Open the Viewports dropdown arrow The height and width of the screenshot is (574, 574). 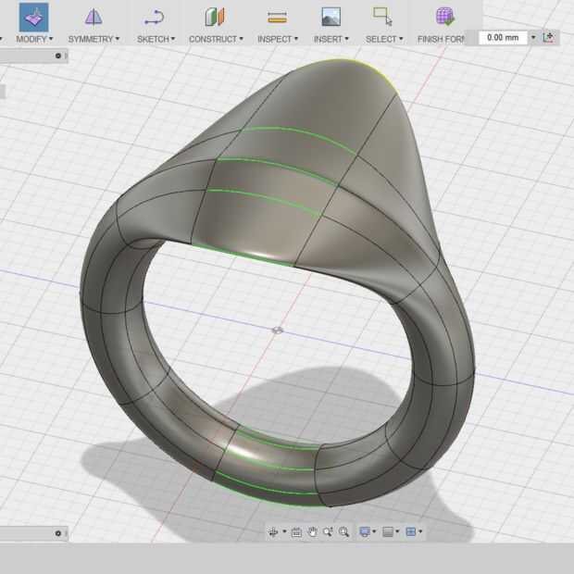pos(420,531)
